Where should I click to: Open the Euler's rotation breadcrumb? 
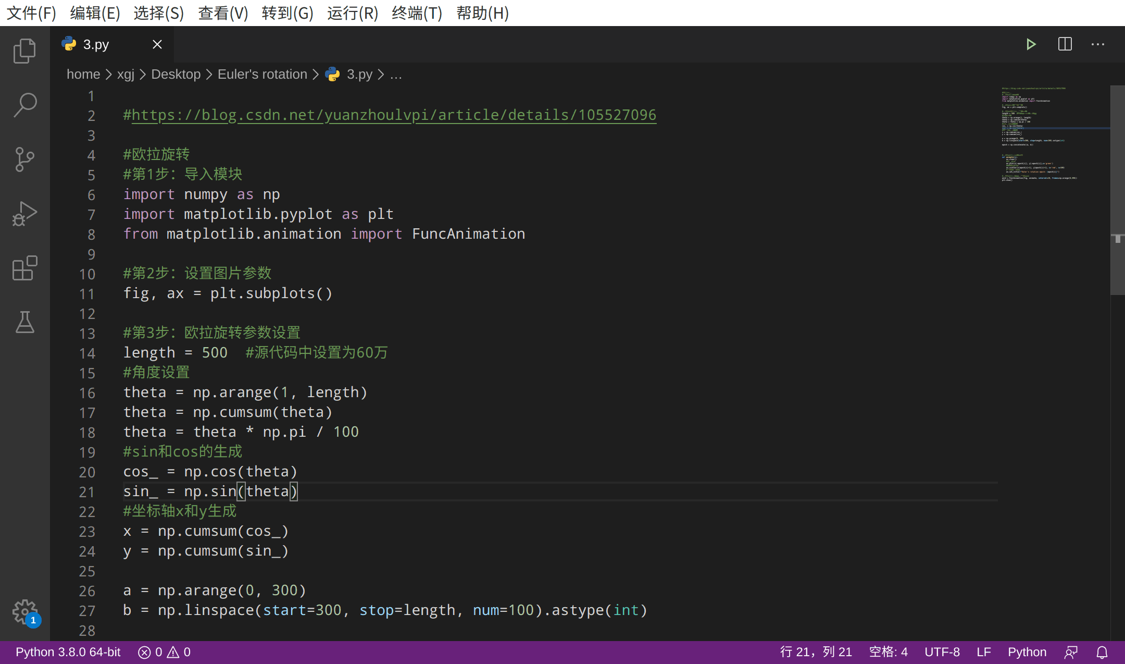[x=262, y=74]
